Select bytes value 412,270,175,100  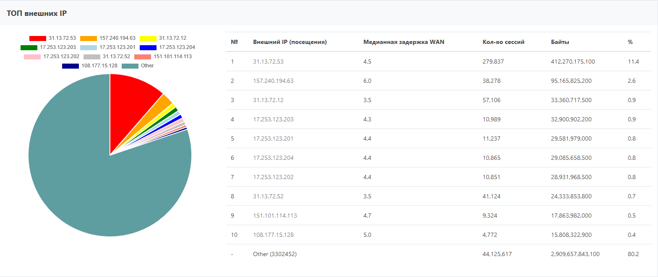coord(573,62)
